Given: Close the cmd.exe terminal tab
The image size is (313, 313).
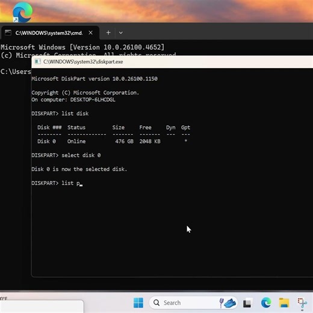Looking at the screenshot, I should [x=91, y=33].
